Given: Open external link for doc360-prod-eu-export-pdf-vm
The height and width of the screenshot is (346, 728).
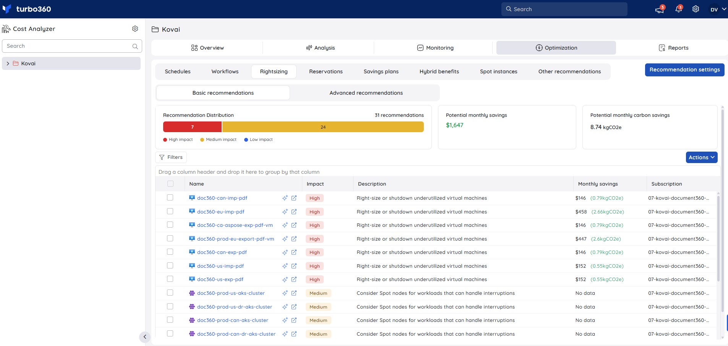Looking at the screenshot, I should click(x=294, y=239).
